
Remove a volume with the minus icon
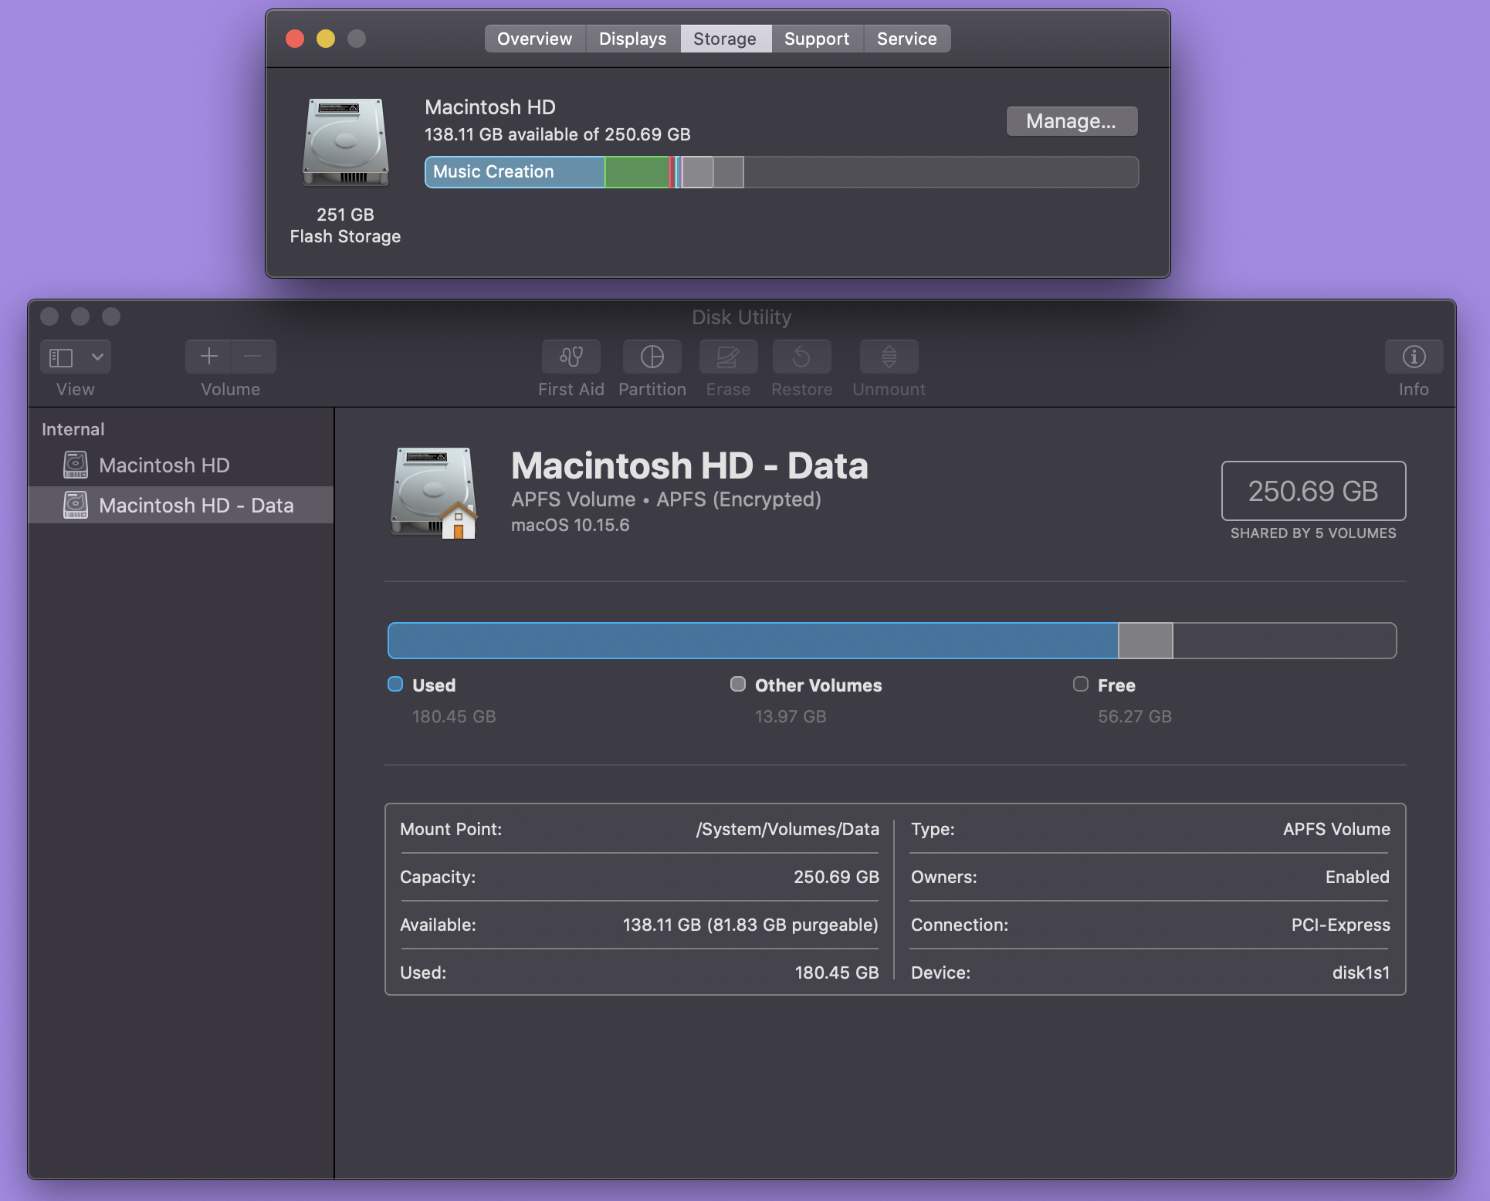[x=253, y=356]
